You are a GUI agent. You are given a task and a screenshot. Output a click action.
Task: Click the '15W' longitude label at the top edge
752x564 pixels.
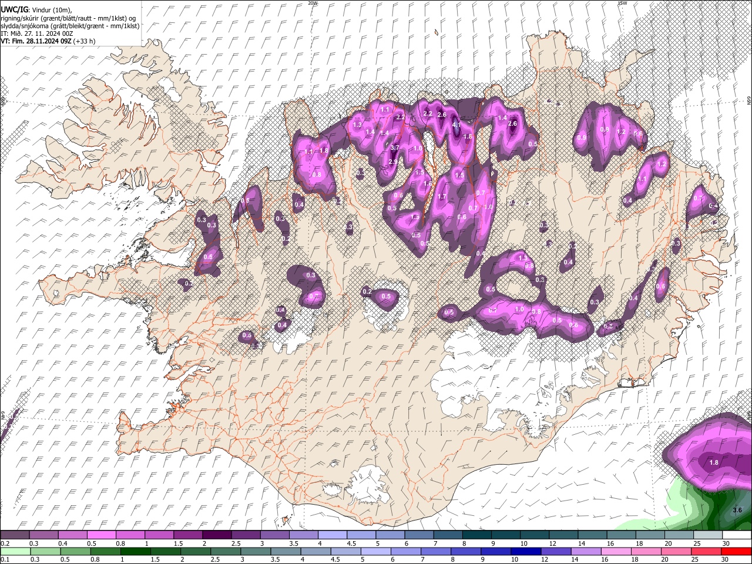623,3
